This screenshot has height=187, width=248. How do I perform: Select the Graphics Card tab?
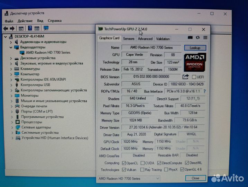pos(109,38)
